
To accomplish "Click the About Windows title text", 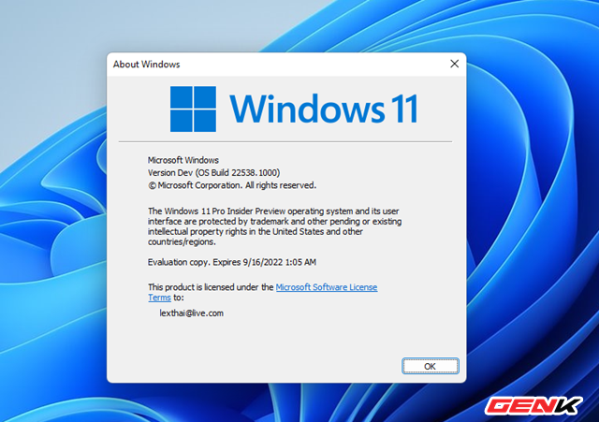I will coord(146,65).
